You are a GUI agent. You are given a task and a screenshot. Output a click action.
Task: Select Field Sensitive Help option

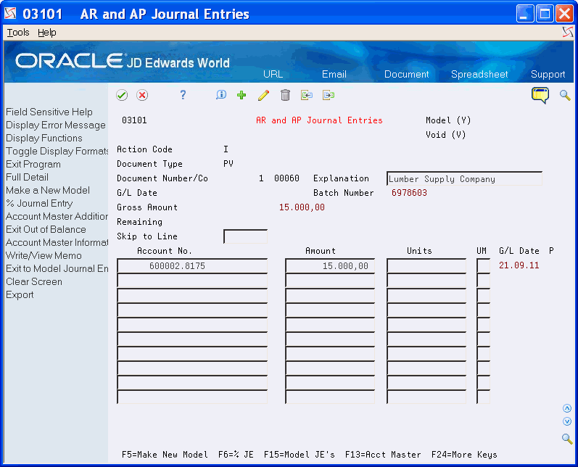pyautogui.click(x=49, y=112)
